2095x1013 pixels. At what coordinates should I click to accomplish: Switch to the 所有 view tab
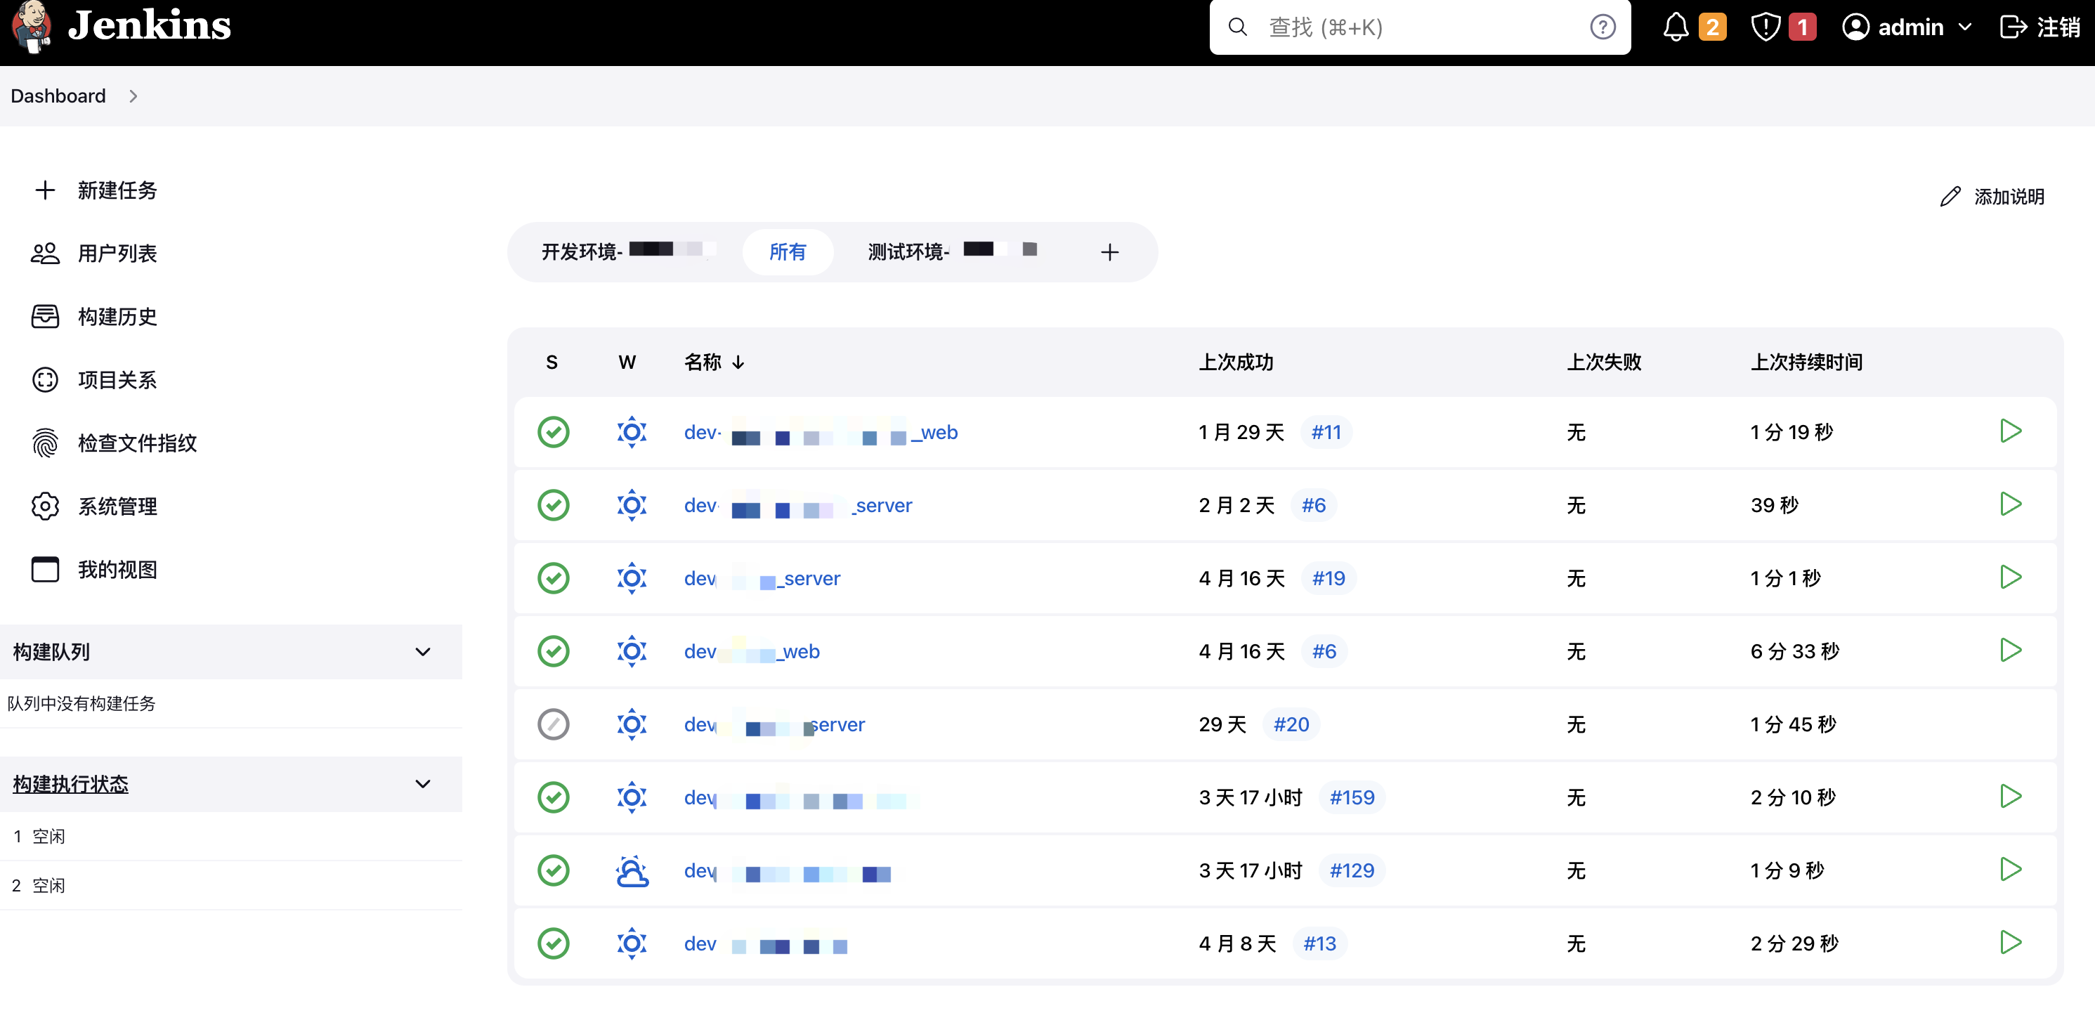pos(788,252)
